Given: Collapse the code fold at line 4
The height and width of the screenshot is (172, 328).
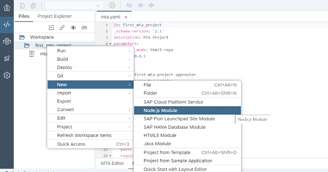Looking at the screenshot, I should click(110, 43).
